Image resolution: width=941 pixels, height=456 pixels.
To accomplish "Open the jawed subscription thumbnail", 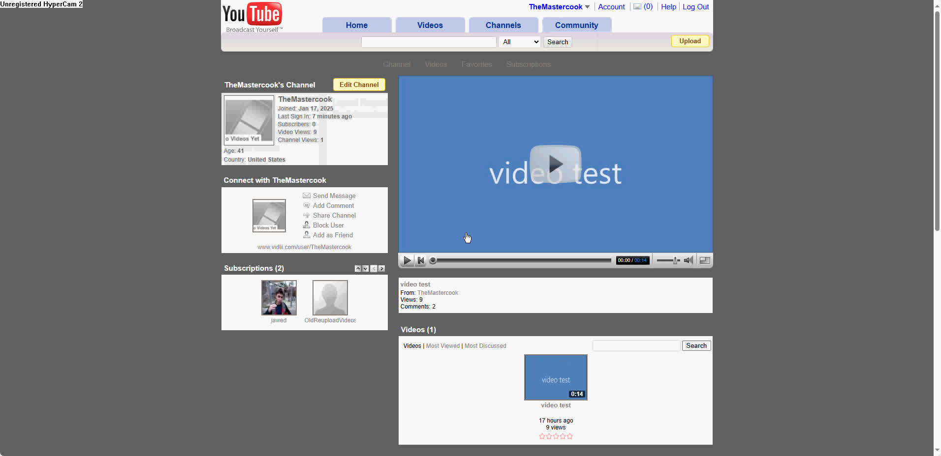I will point(279,298).
